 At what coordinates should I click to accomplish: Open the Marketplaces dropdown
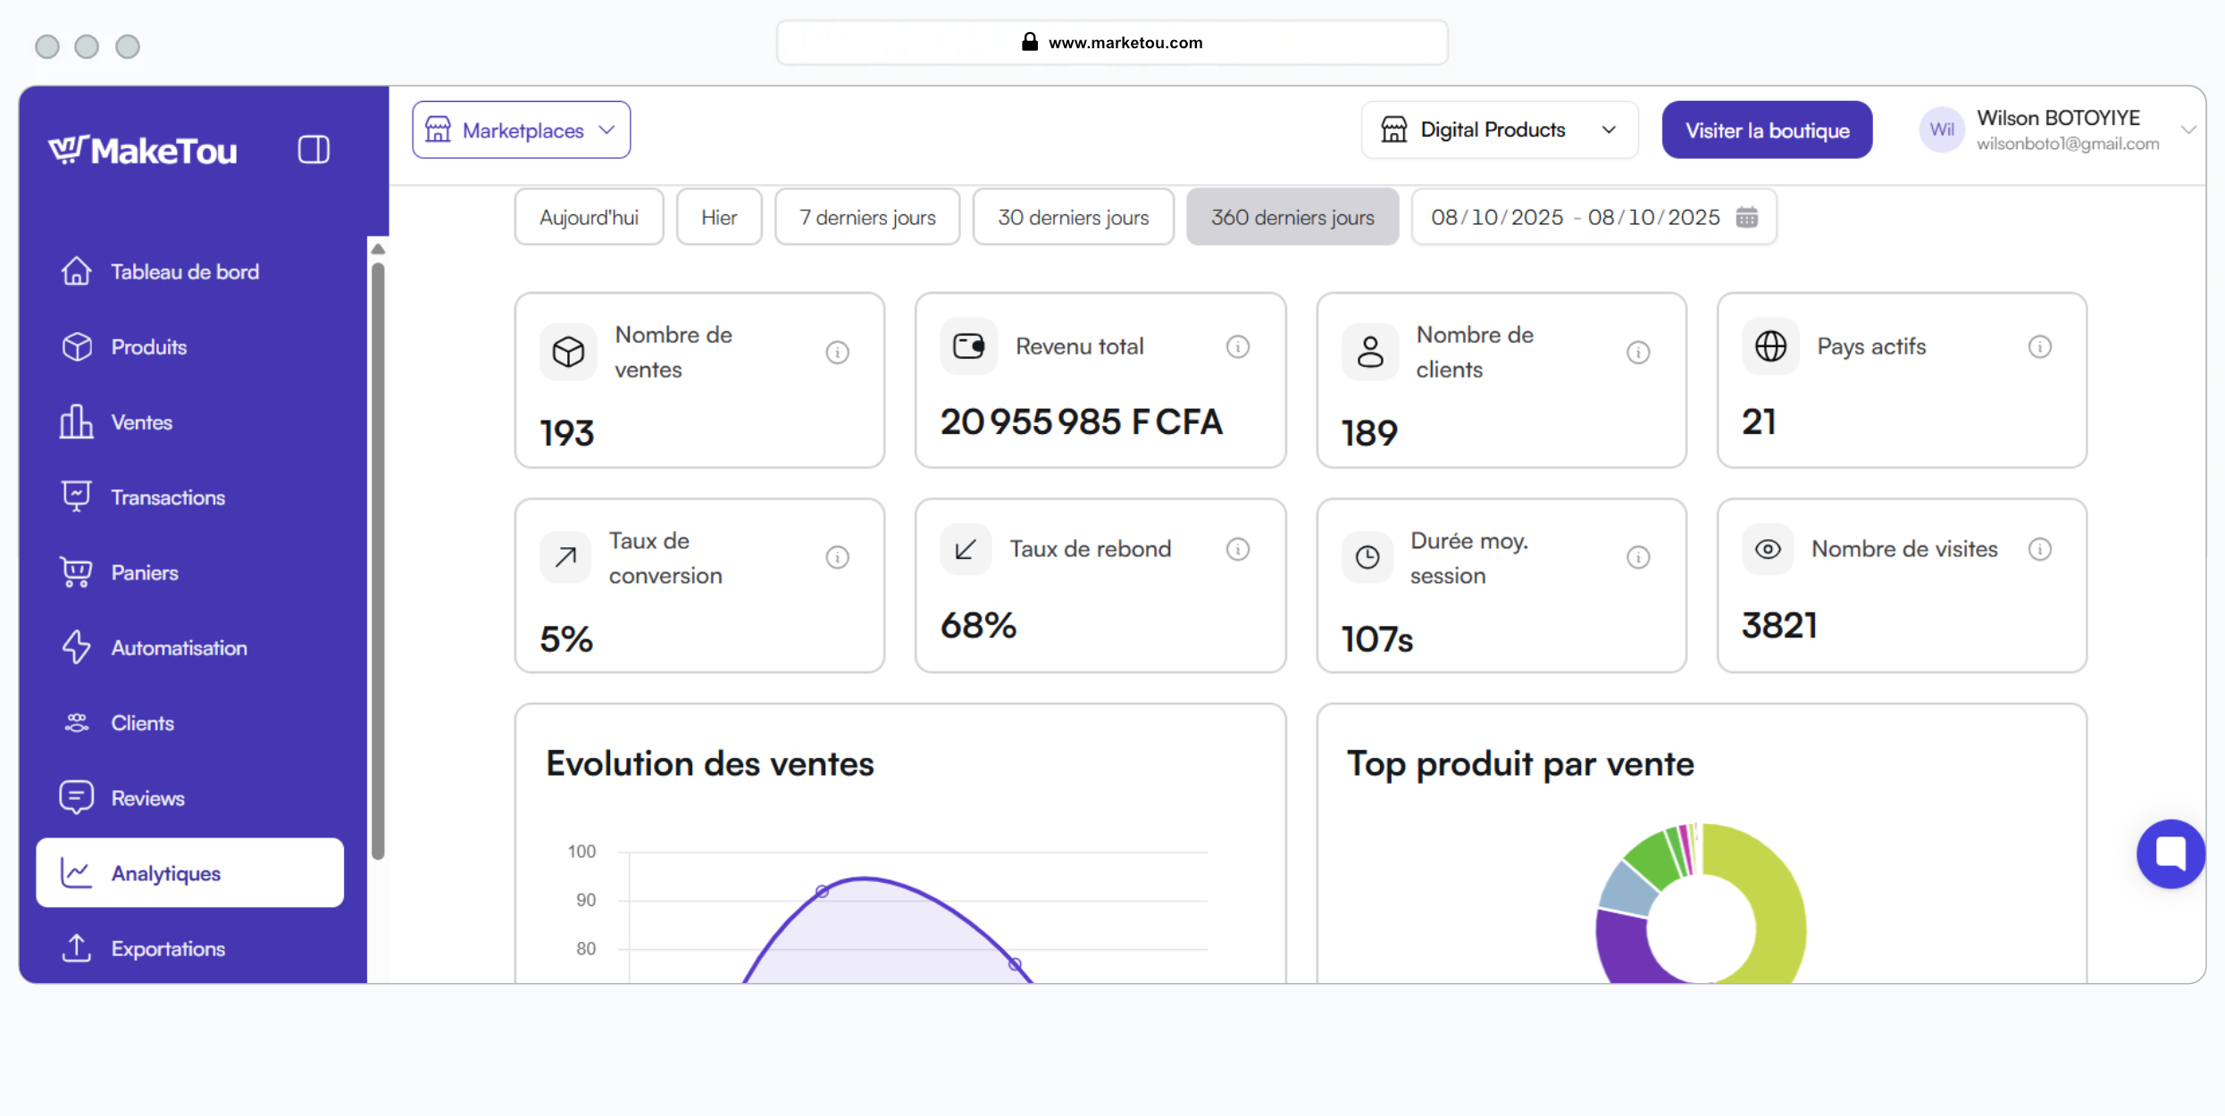(x=521, y=130)
